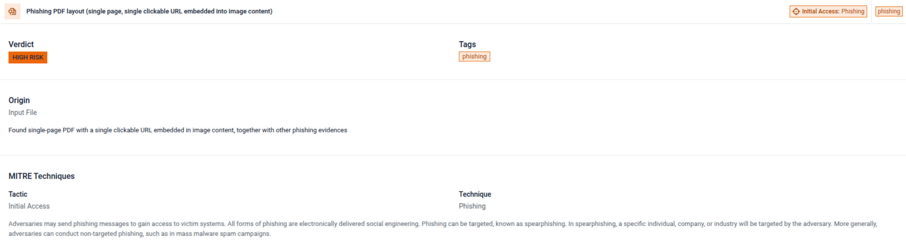
Task: Click the Technique column label
Action: point(475,194)
